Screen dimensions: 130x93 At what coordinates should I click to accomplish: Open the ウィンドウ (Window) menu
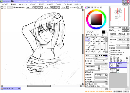[68, 4]
